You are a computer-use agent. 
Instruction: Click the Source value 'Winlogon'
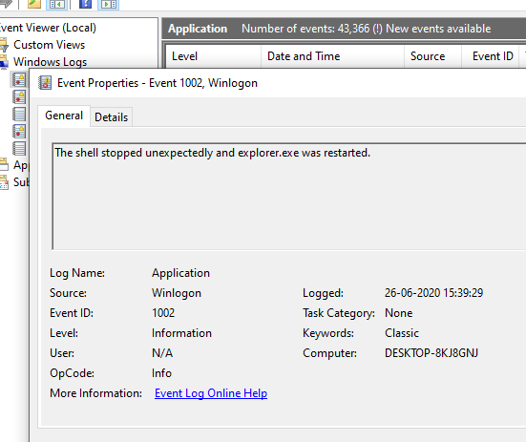(x=177, y=293)
